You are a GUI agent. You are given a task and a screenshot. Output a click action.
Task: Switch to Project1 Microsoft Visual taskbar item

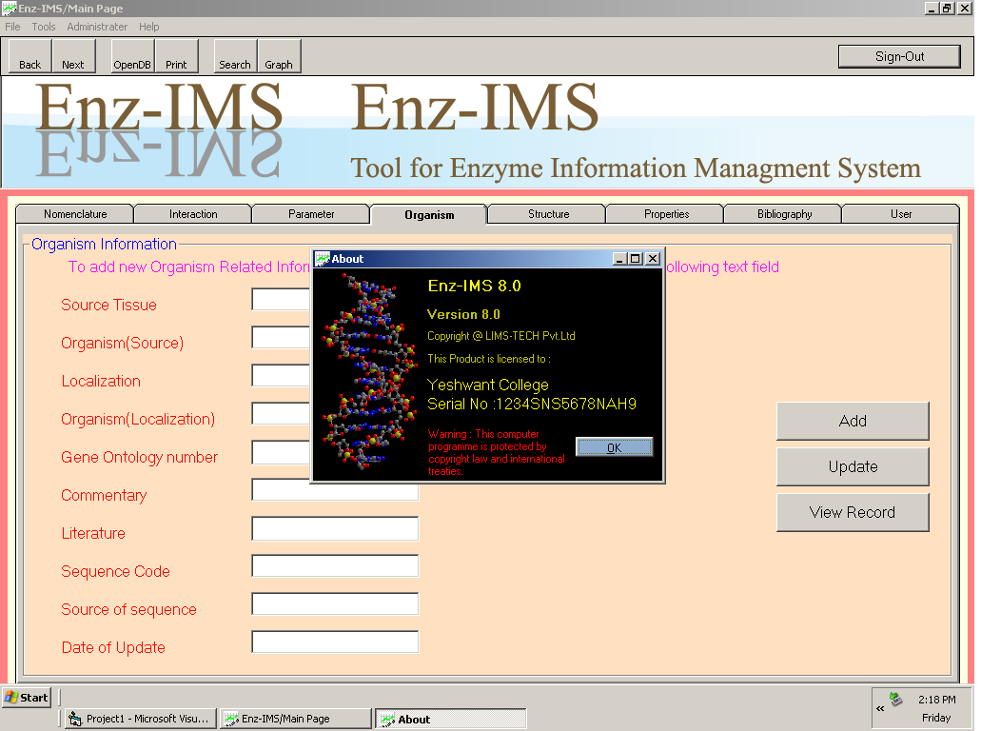[x=139, y=719]
